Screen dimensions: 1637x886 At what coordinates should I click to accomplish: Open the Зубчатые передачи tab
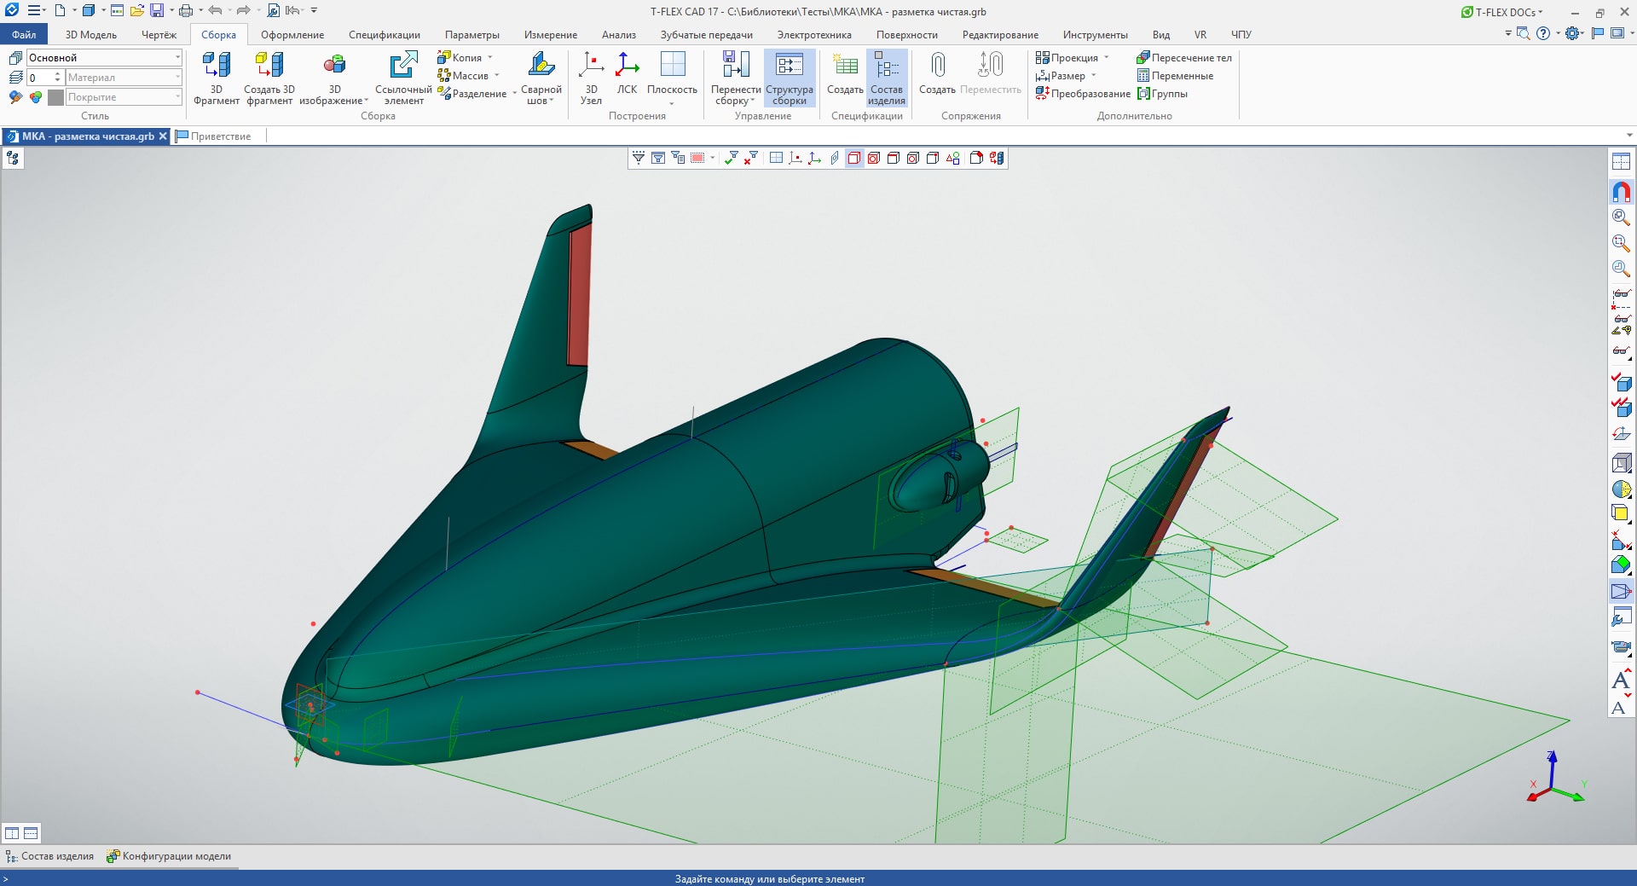706,35
